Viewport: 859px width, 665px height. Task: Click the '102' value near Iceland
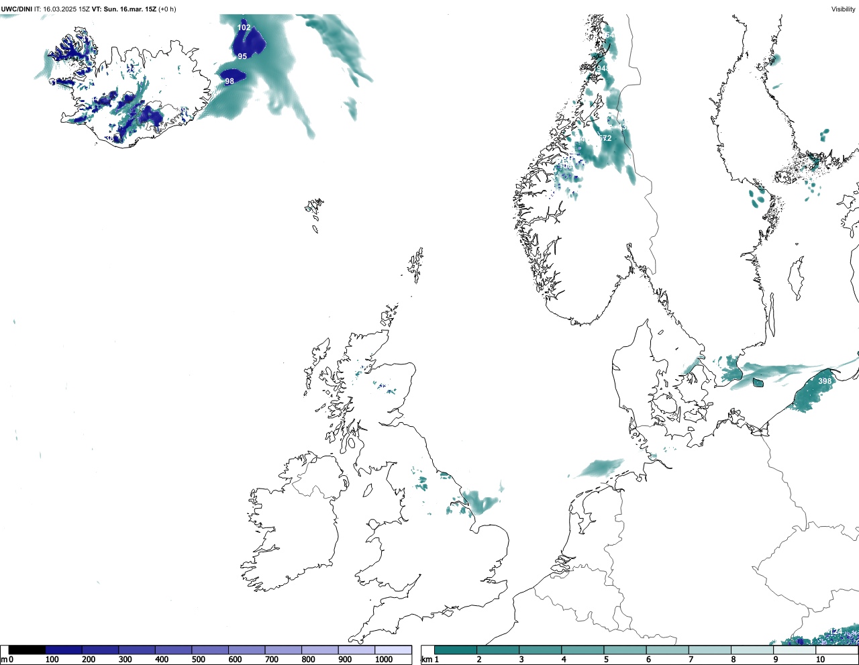[244, 28]
